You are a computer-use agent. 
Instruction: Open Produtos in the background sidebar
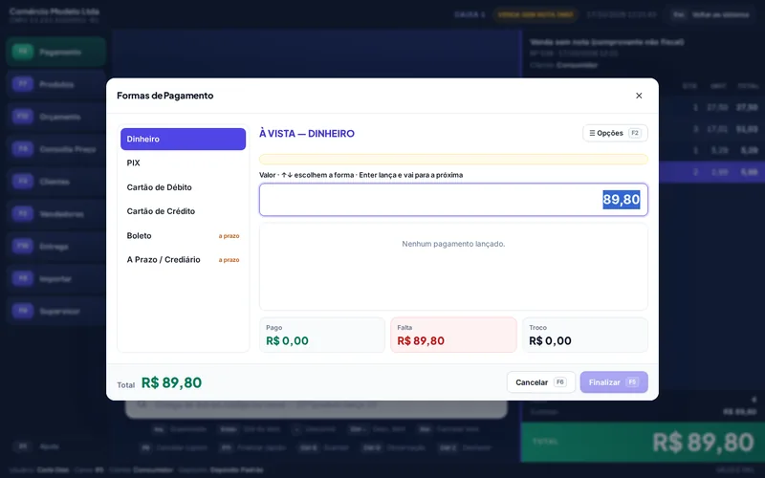coord(56,84)
